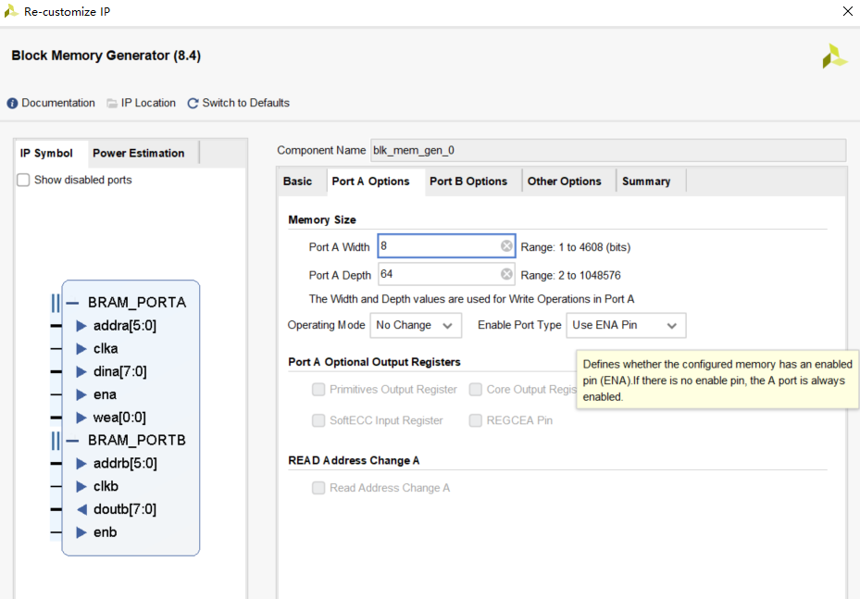
Task: Open the Other Options tab
Action: tap(565, 181)
